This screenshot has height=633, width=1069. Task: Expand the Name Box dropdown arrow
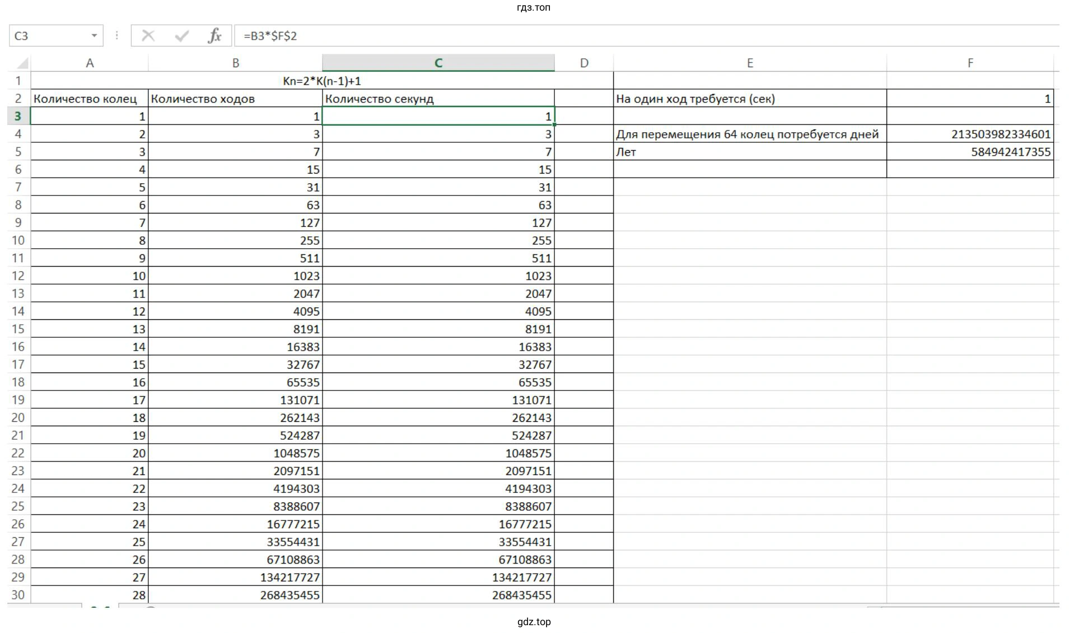point(94,36)
